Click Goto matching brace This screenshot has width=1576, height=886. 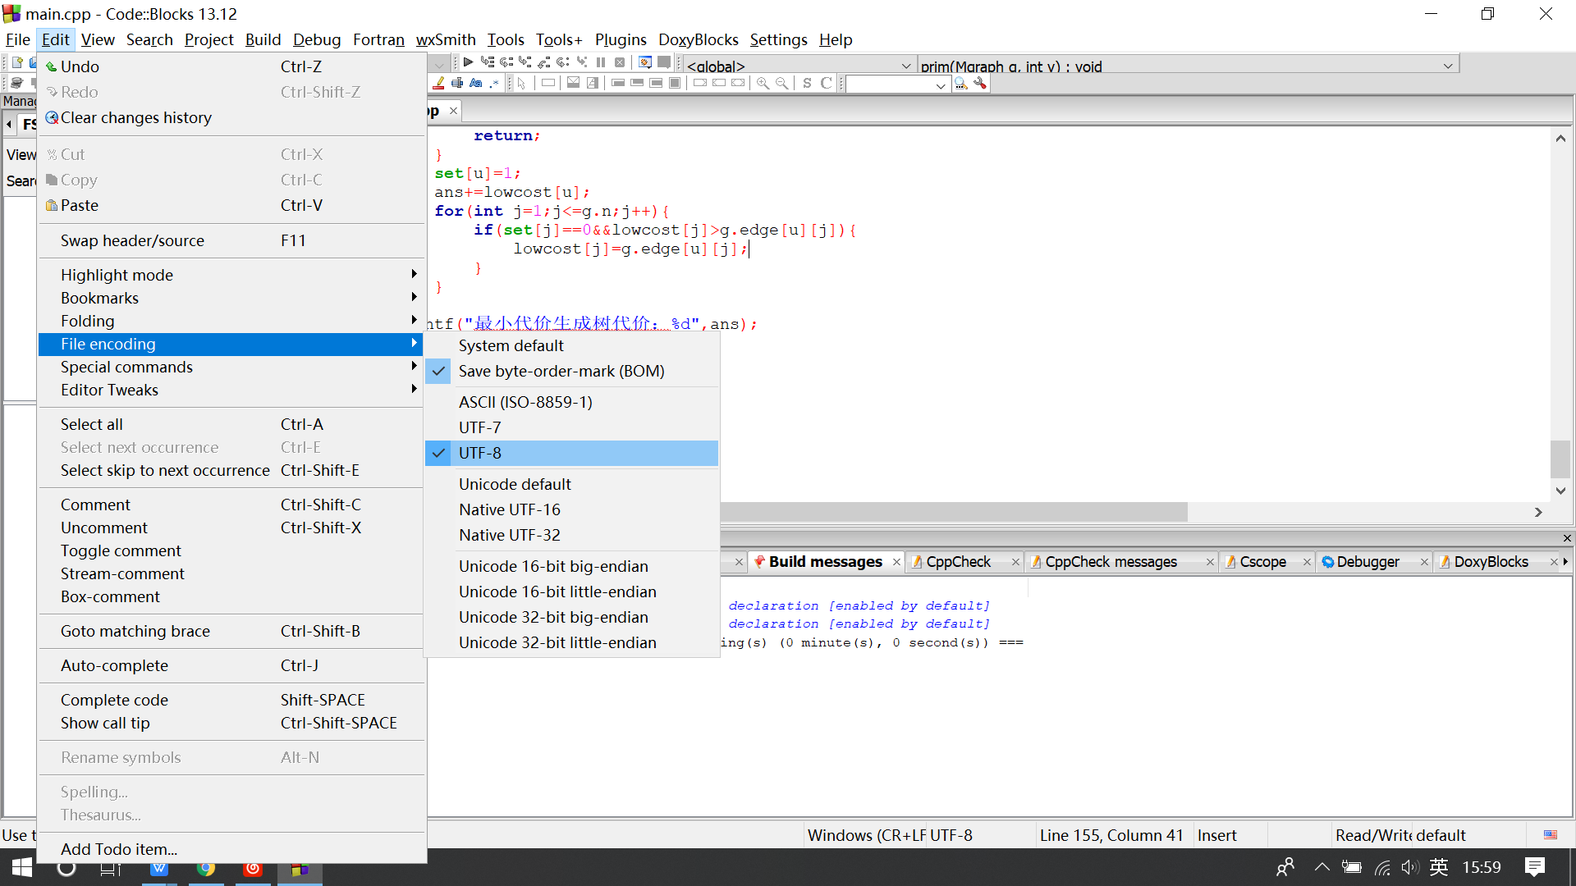[231, 631]
